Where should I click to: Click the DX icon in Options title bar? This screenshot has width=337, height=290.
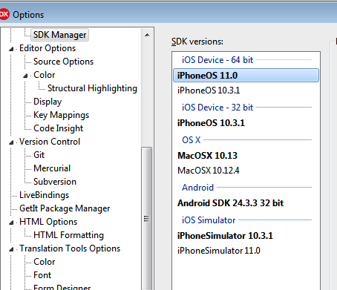click(x=4, y=14)
